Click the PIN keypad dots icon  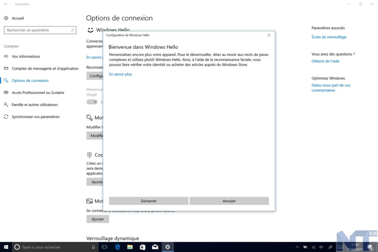coord(89,155)
